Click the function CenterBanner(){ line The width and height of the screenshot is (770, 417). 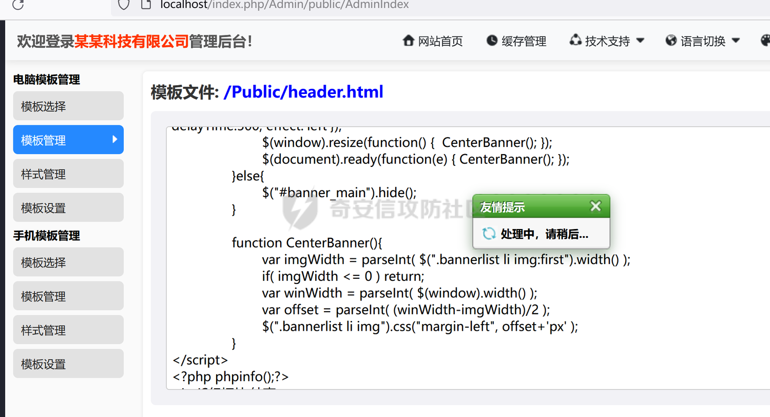click(x=307, y=242)
